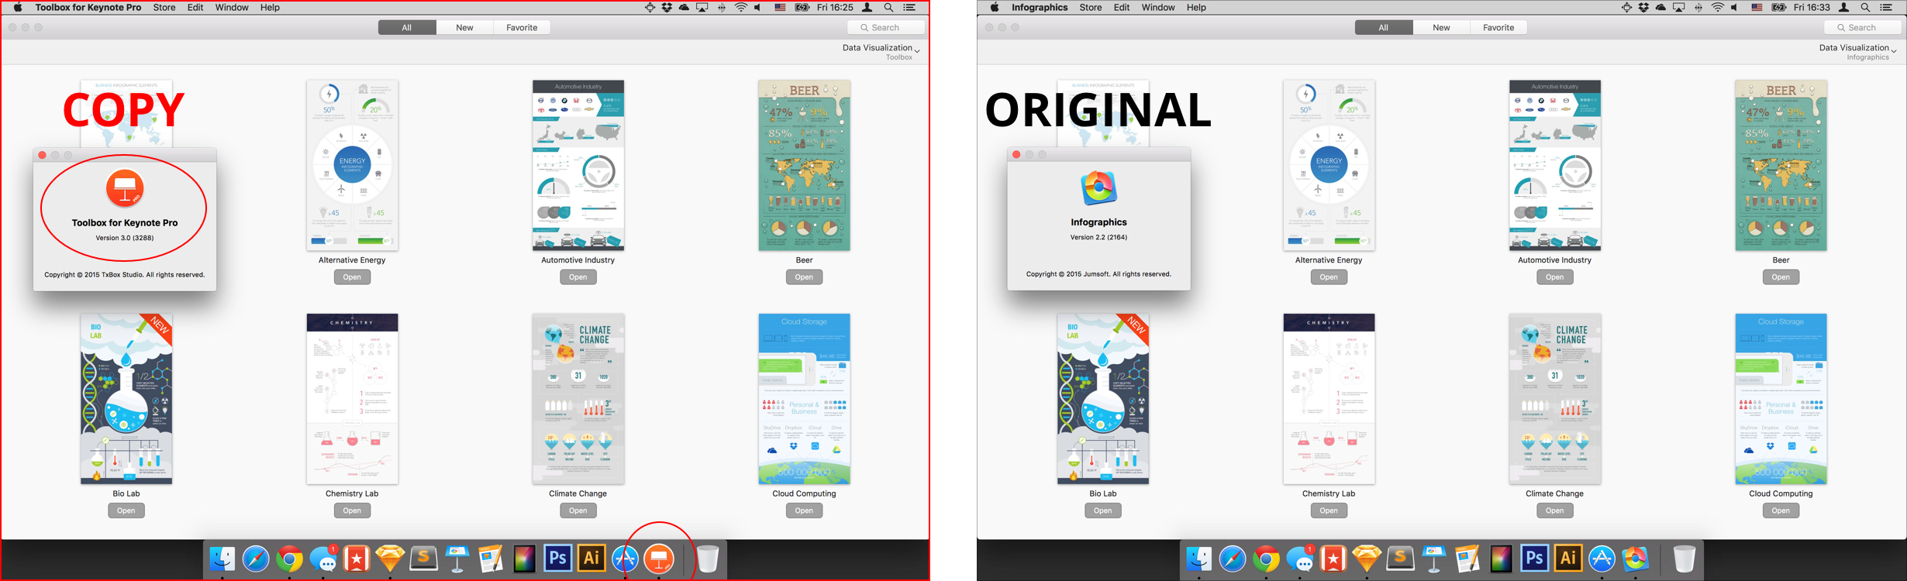The width and height of the screenshot is (1907, 581).
Task: Click the Dropbox menu bar icon in Toolbox screenshot
Action: pos(667,8)
